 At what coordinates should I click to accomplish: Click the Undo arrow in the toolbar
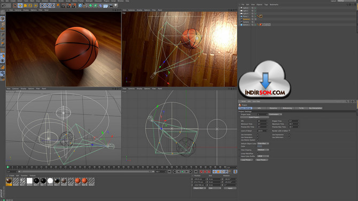pyautogui.click(x=4, y=5)
